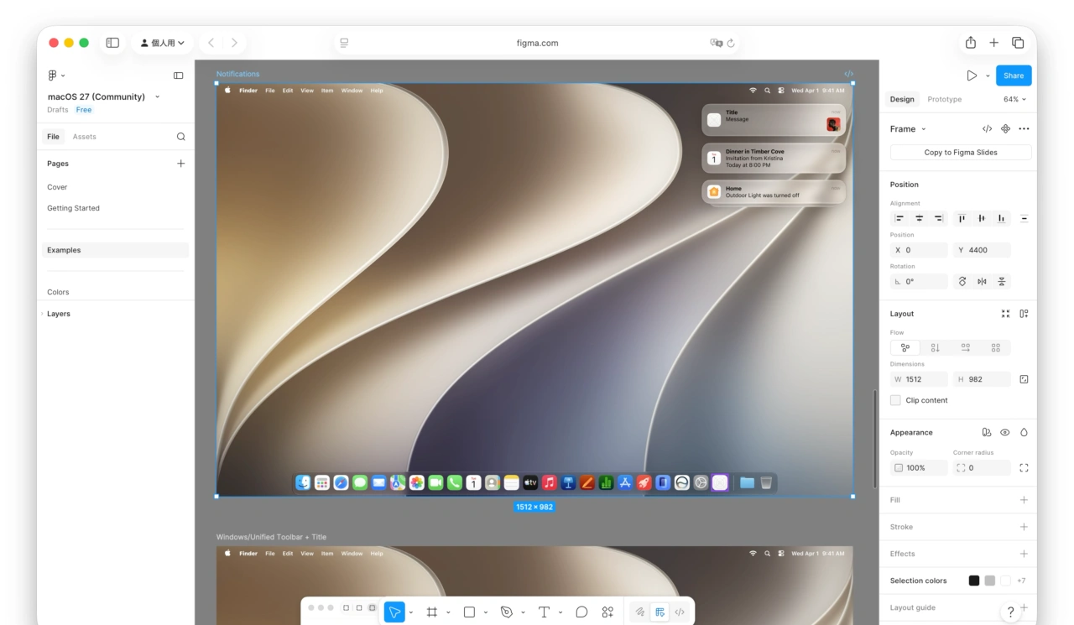Align selection to top
1074x625 pixels.
coord(962,218)
